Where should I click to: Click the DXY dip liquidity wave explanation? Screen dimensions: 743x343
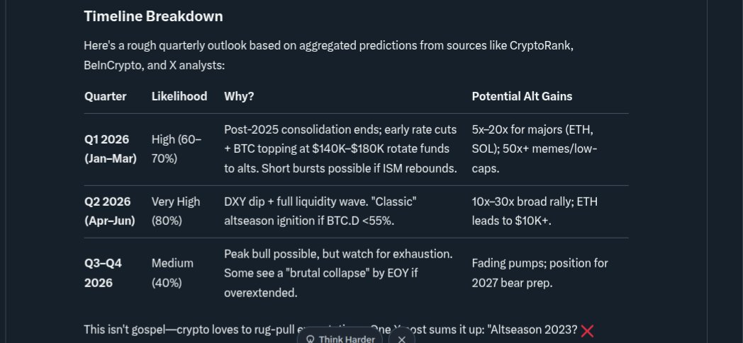tap(320, 211)
